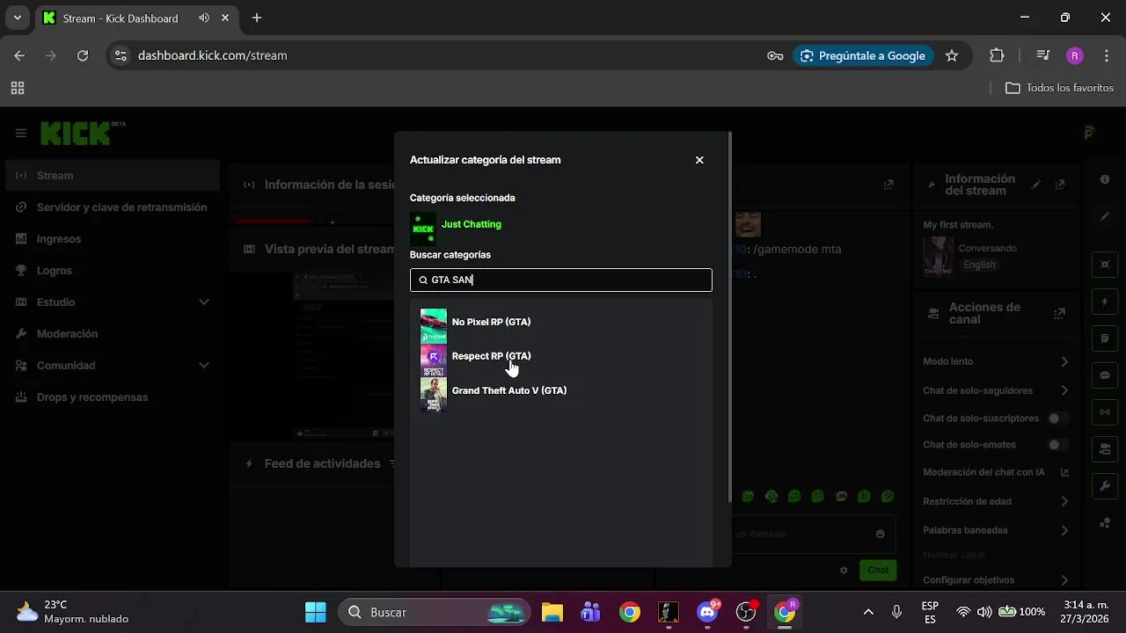Click the GTA SAN category search field
The width and height of the screenshot is (1126, 633).
click(560, 280)
